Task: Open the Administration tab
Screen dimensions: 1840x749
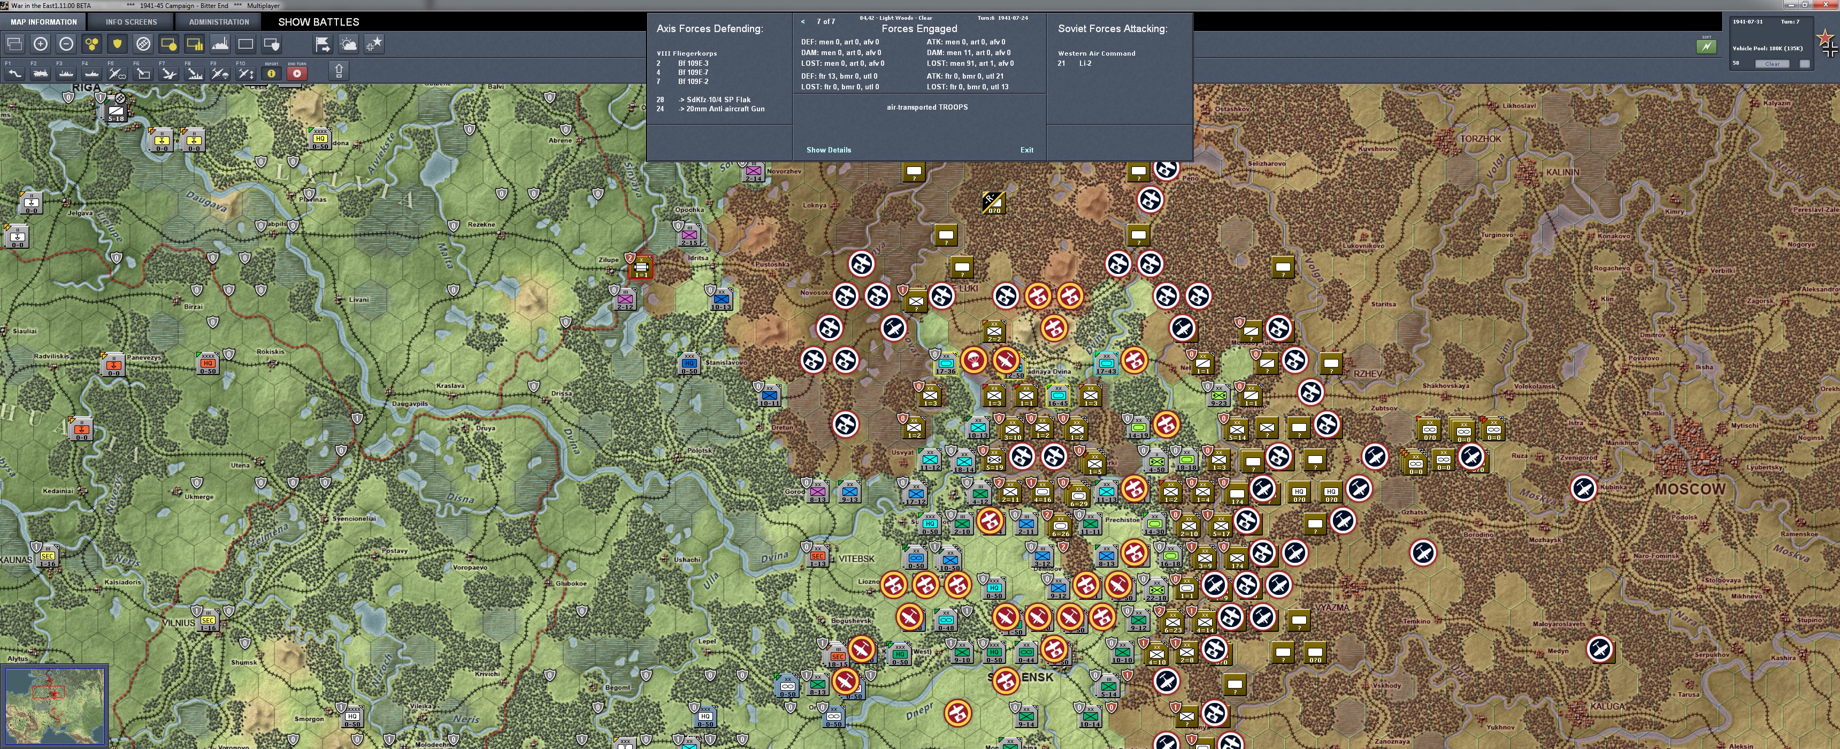Action: click(219, 22)
